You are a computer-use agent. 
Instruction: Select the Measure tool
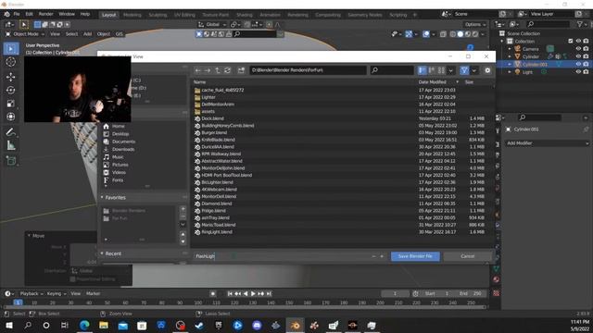click(x=10, y=145)
